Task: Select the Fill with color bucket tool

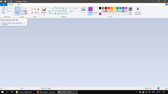Action: tap(35, 9)
